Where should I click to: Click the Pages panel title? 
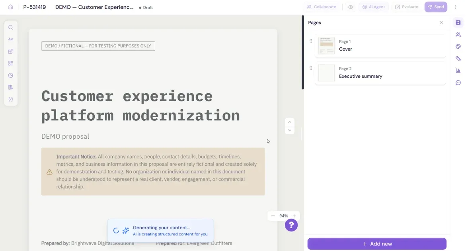pos(314,23)
